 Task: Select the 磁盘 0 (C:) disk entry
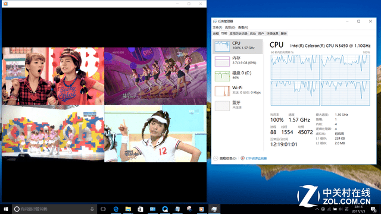click(238, 75)
